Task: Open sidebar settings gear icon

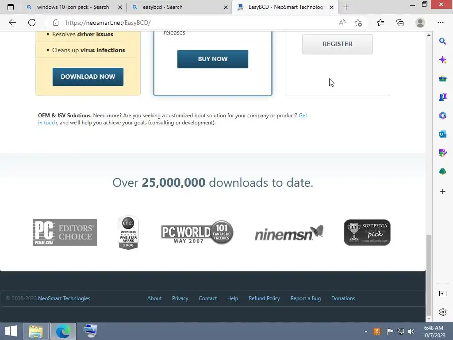Action: tap(442, 312)
